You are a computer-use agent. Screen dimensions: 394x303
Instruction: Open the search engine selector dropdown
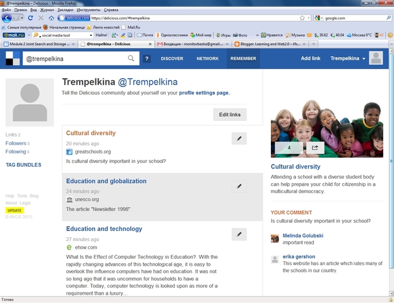(318, 18)
